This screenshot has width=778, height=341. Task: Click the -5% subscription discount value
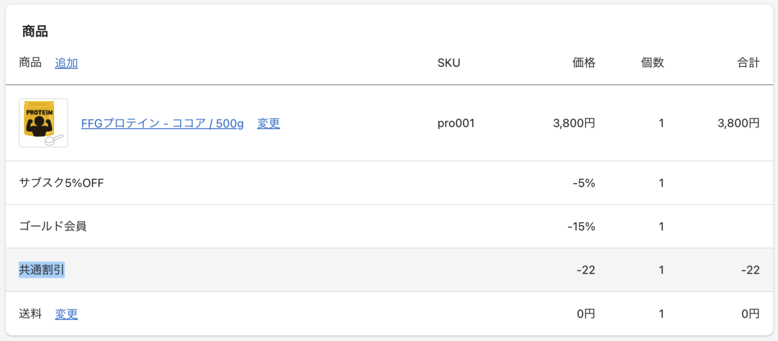pyautogui.click(x=584, y=183)
